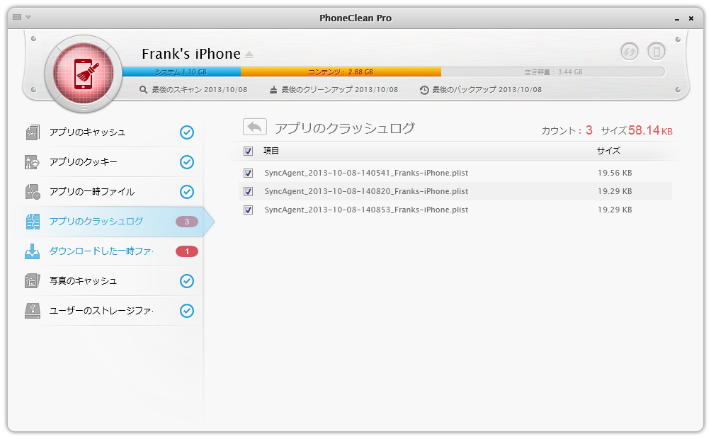711x439 pixels.
Task: Click the 最後のスキャン 2013/10/08 text
Action: click(x=200, y=90)
